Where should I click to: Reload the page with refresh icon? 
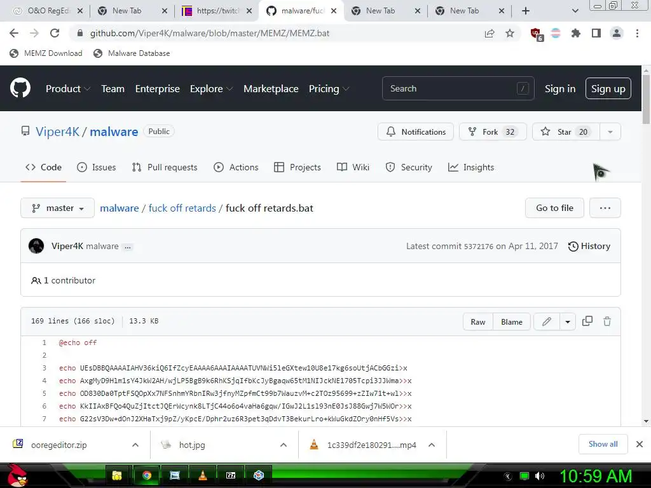click(x=55, y=33)
